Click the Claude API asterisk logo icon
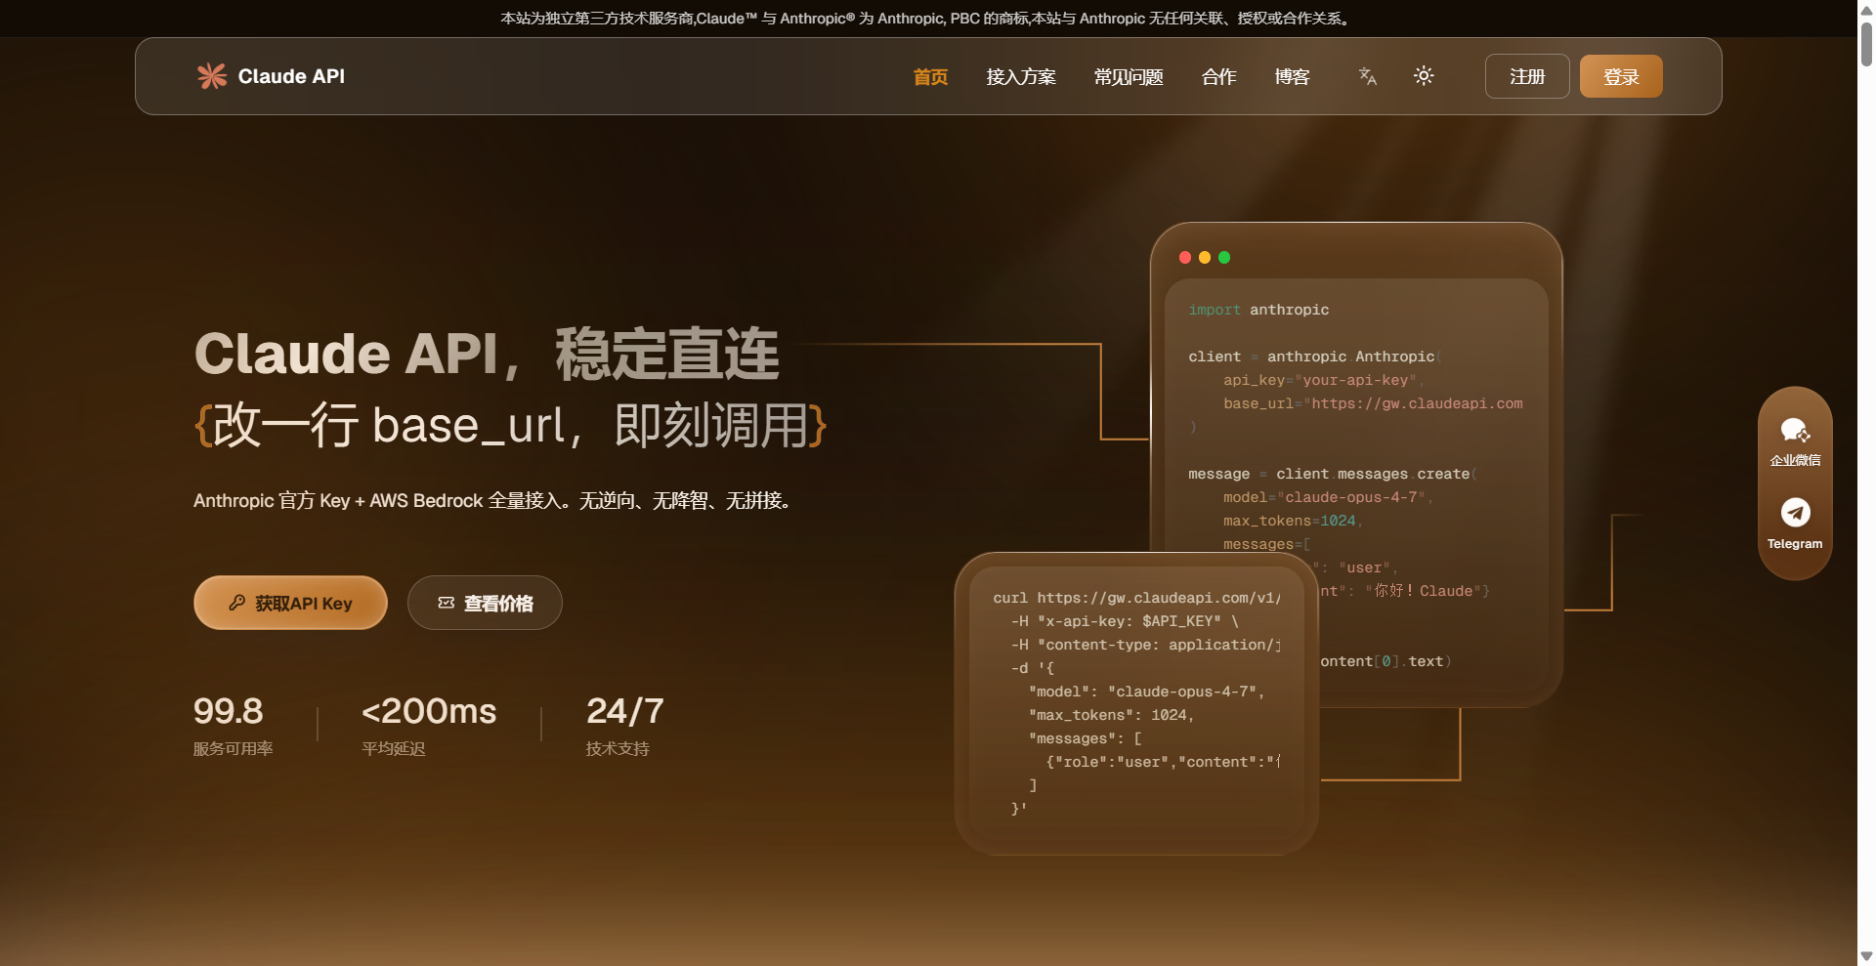 (212, 76)
